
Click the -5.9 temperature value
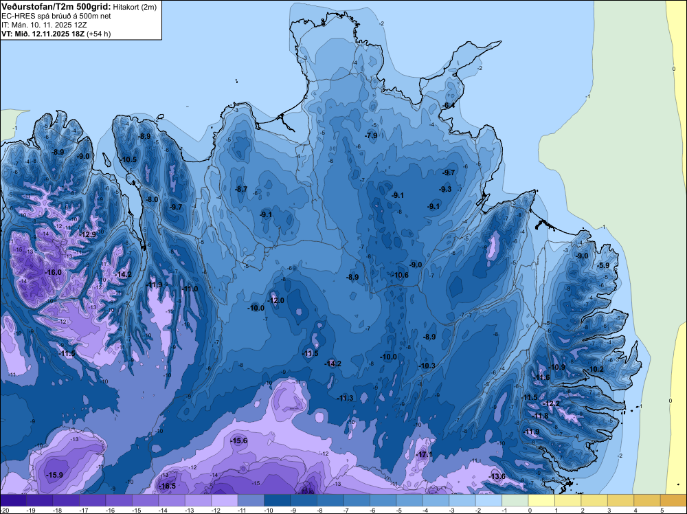pyautogui.click(x=604, y=265)
